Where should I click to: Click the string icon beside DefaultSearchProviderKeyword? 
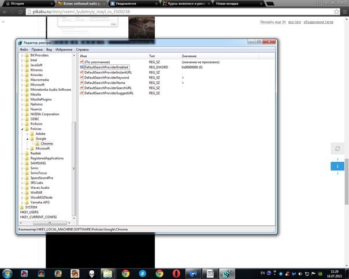pyautogui.click(x=81, y=77)
